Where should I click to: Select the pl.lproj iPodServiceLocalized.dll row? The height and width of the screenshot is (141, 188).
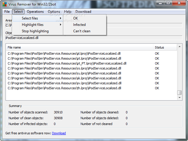92,53
